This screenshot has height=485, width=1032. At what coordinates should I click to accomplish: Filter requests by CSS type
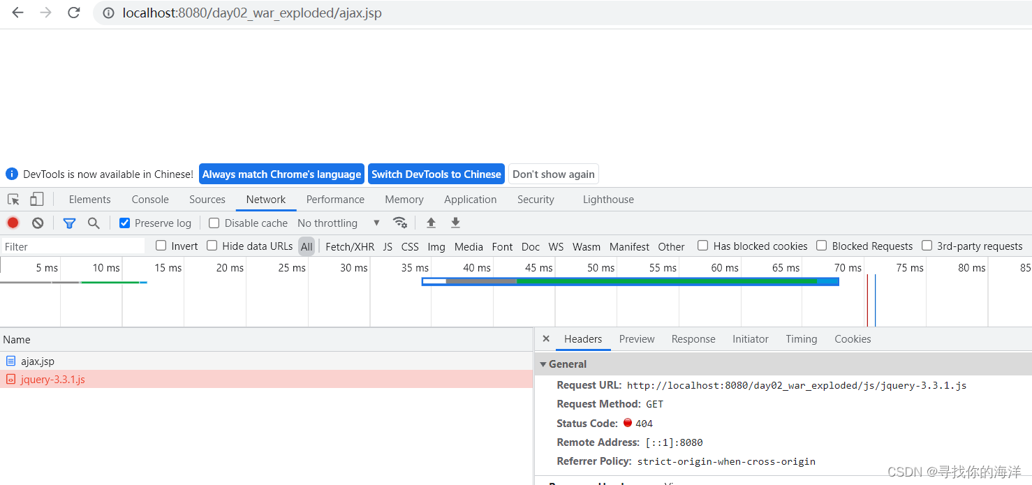click(x=410, y=246)
